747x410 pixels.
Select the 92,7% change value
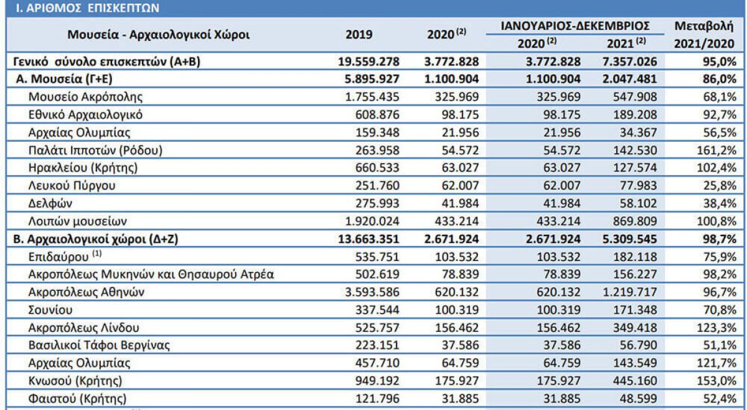[x=720, y=115]
